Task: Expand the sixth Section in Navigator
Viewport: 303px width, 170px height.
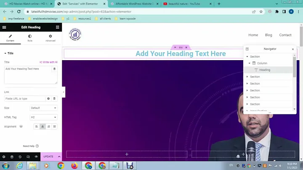Action: [x=247, y=104]
